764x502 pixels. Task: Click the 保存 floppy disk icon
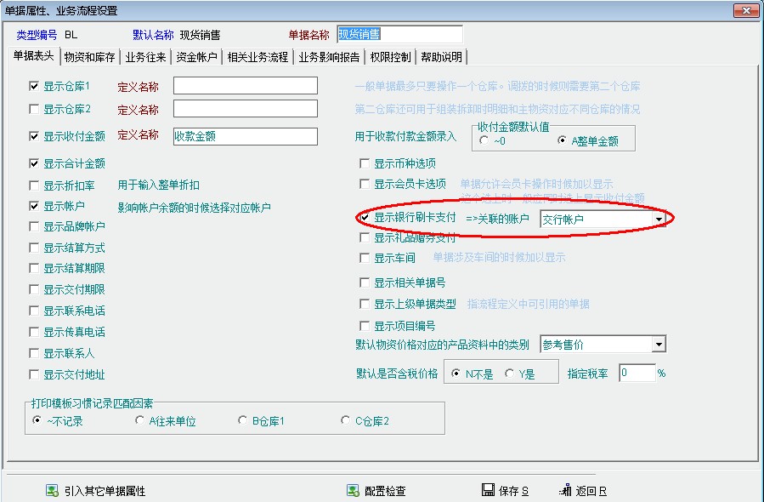[488, 491]
